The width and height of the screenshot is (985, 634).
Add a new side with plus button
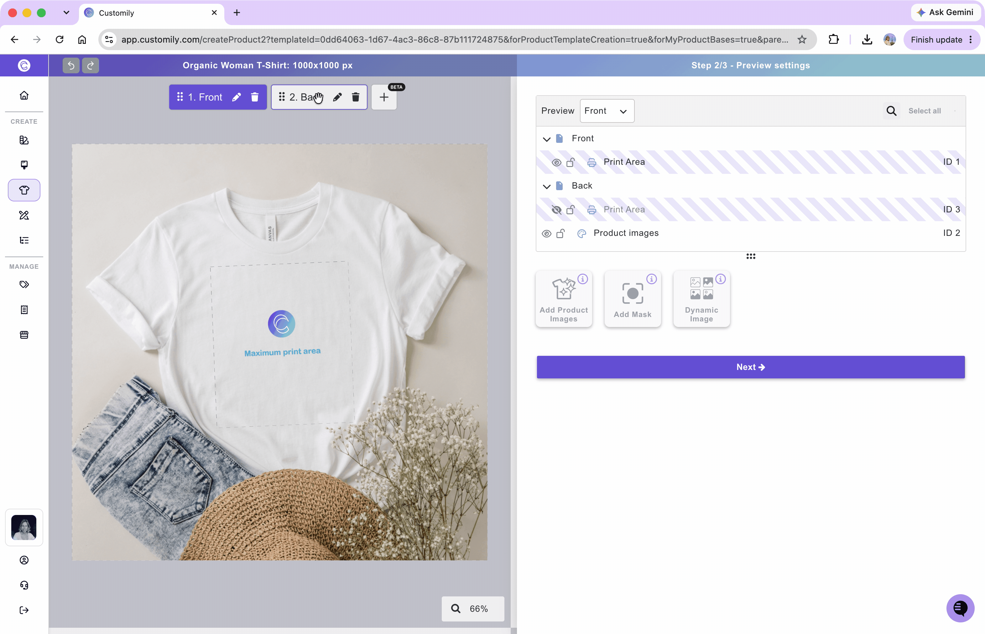click(384, 97)
